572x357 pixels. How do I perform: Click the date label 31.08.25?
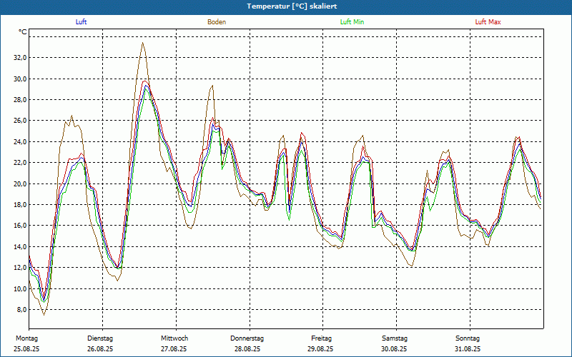(x=468, y=349)
